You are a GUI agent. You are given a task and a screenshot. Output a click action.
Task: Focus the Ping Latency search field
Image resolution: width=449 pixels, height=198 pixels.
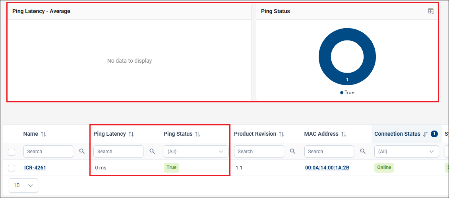point(118,151)
